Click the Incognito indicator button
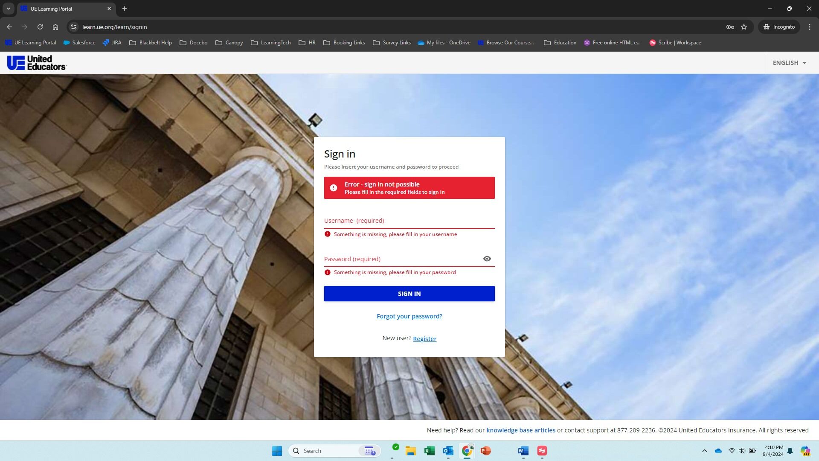The height and width of the screenshot is (461, 819). click(779, 27)
